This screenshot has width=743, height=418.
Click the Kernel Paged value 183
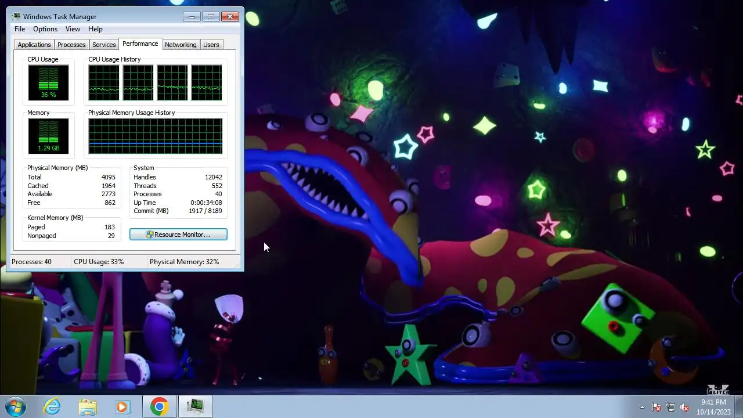click(110, 227)
